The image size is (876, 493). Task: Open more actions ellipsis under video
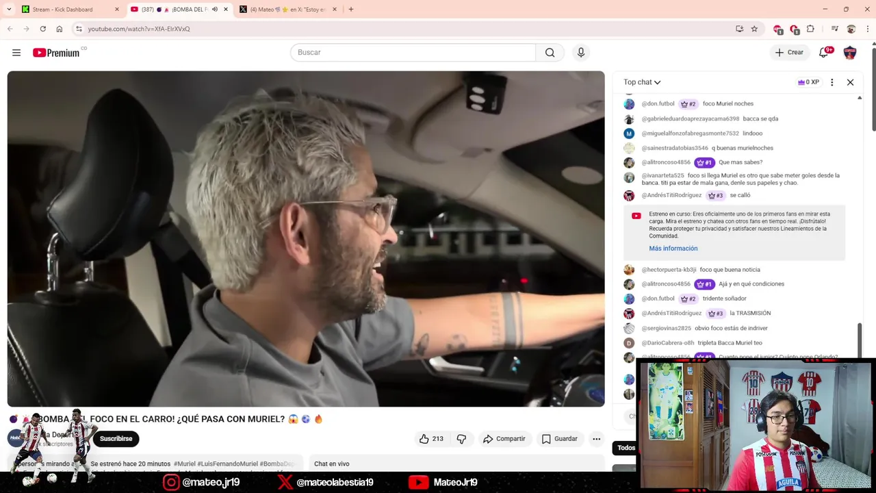(x=596, y=439)
